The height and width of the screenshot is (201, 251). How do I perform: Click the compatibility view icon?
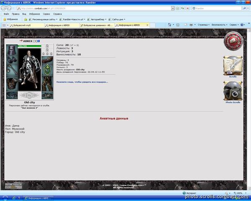click(177, 8)
